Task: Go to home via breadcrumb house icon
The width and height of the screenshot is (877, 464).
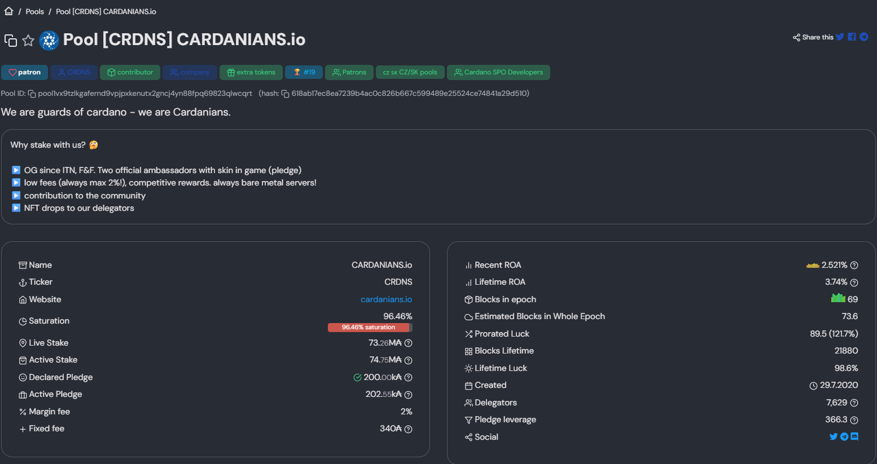Action: (x=9, y=11)
